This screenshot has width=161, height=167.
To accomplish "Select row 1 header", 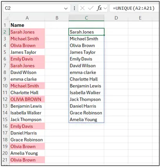I will pos(5,25).
